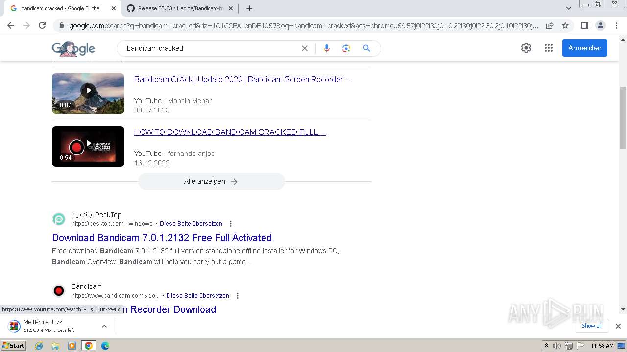The width and height of the screenshot is (627, 352).
Task: Open the Windows Start menu
Action: pyautogui.click(x=13, y=345)
